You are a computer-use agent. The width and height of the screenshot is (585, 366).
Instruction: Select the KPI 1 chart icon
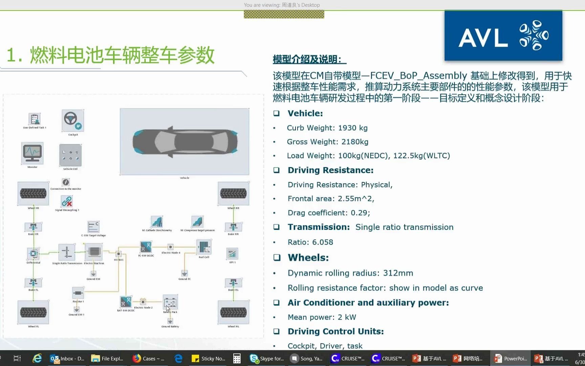[x=232, y=253]
